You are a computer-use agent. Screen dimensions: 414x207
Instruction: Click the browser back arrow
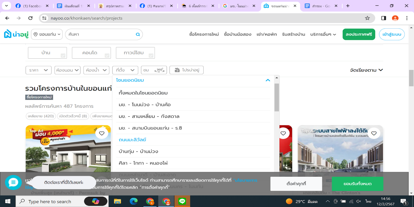tap(7, 18)
